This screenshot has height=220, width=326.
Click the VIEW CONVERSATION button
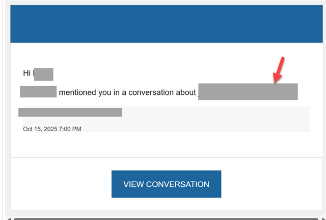click(166, 184)
